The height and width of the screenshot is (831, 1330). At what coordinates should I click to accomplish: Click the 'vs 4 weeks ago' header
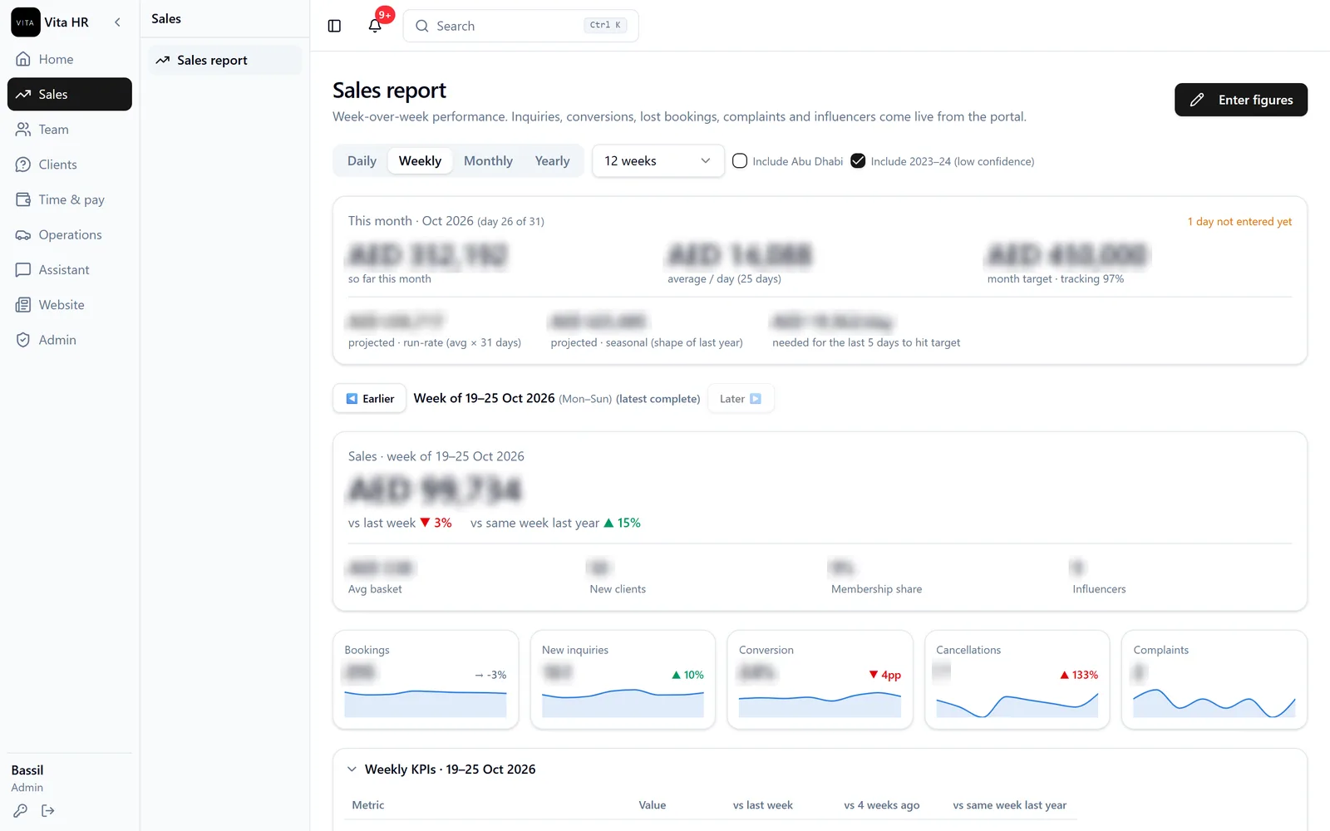(x=881, y=805)
